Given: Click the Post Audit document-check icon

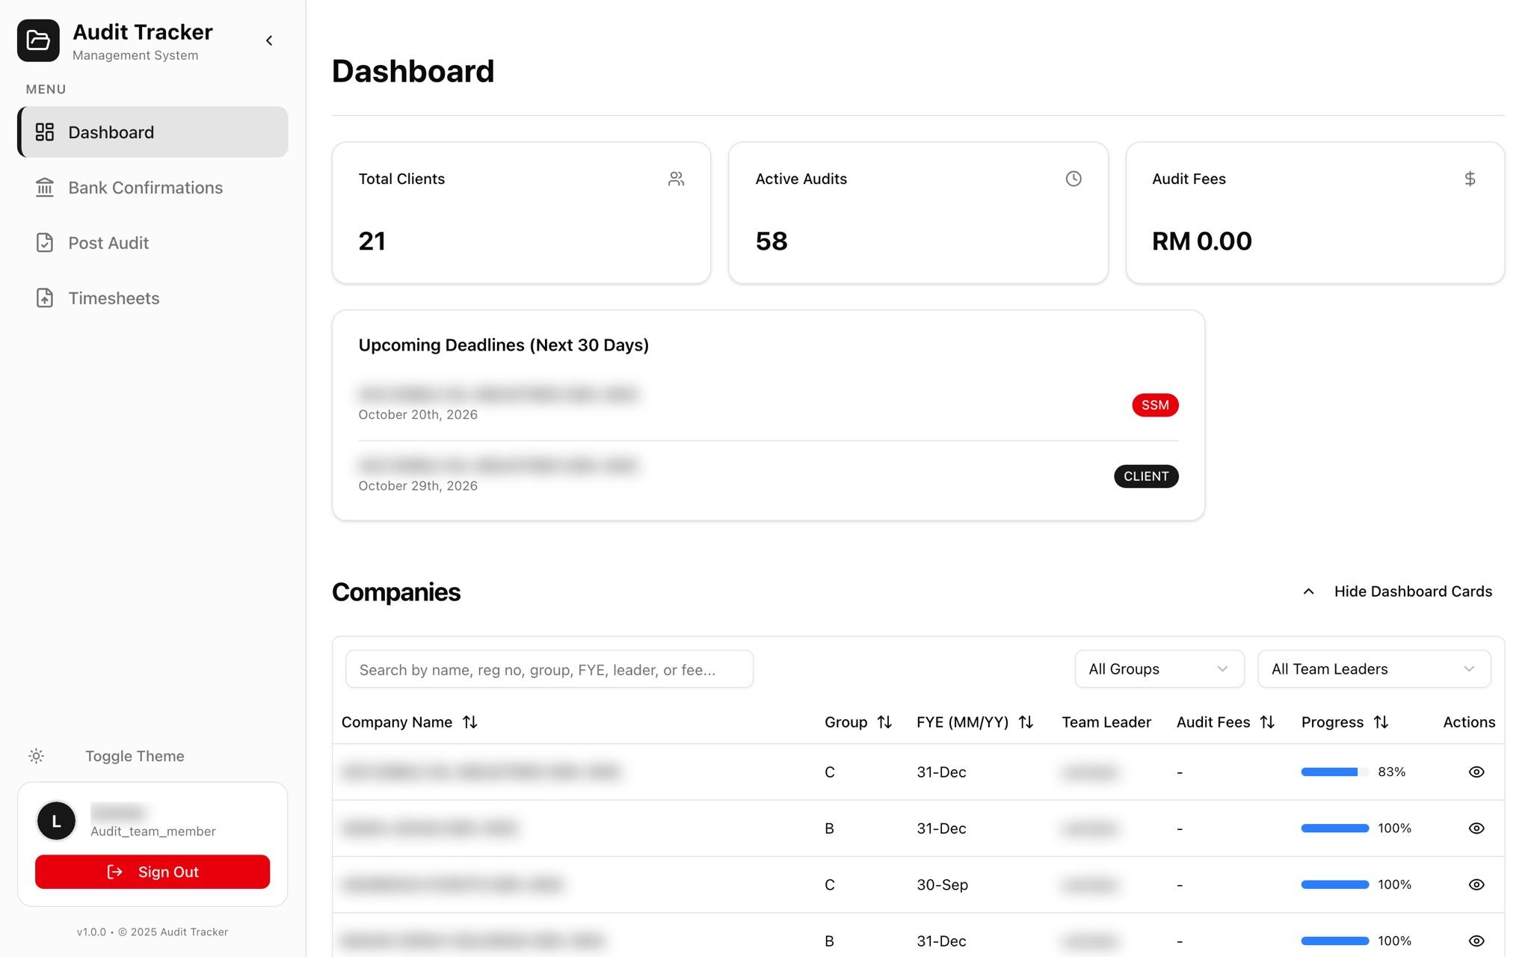Looking at the screenshot, I should click(x=45, y=243).
